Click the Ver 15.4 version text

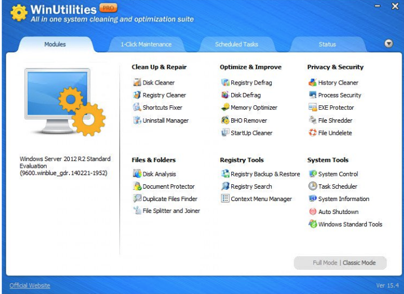387,285
